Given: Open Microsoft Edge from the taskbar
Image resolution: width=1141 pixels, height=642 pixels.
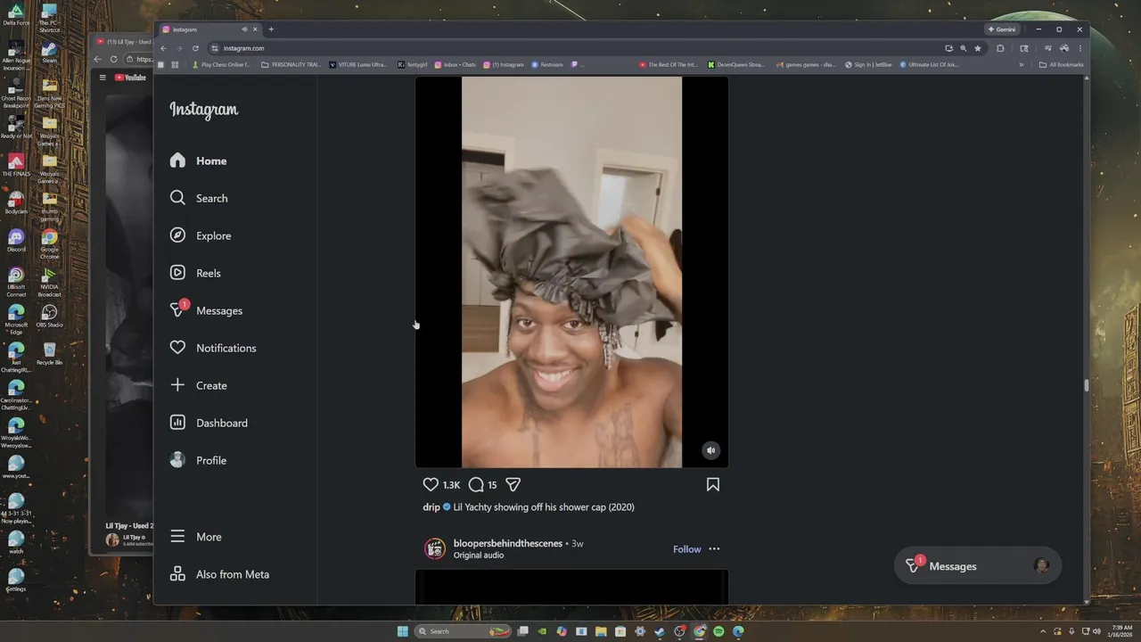Looking at the screenshot, I should tap(738, 631).
